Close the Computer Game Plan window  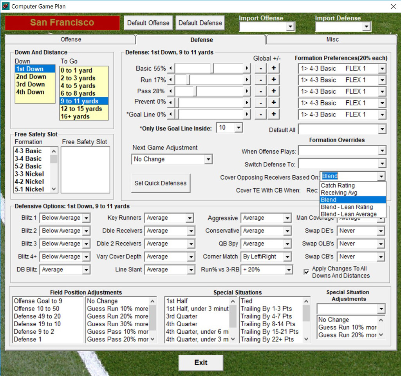click(x=393, y=6)
